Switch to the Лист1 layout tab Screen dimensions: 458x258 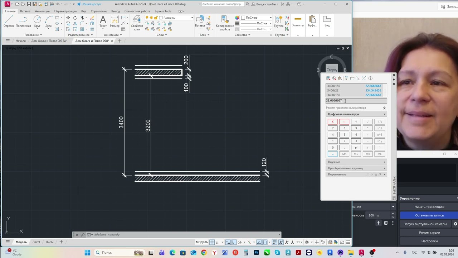[x=36, y=242]
